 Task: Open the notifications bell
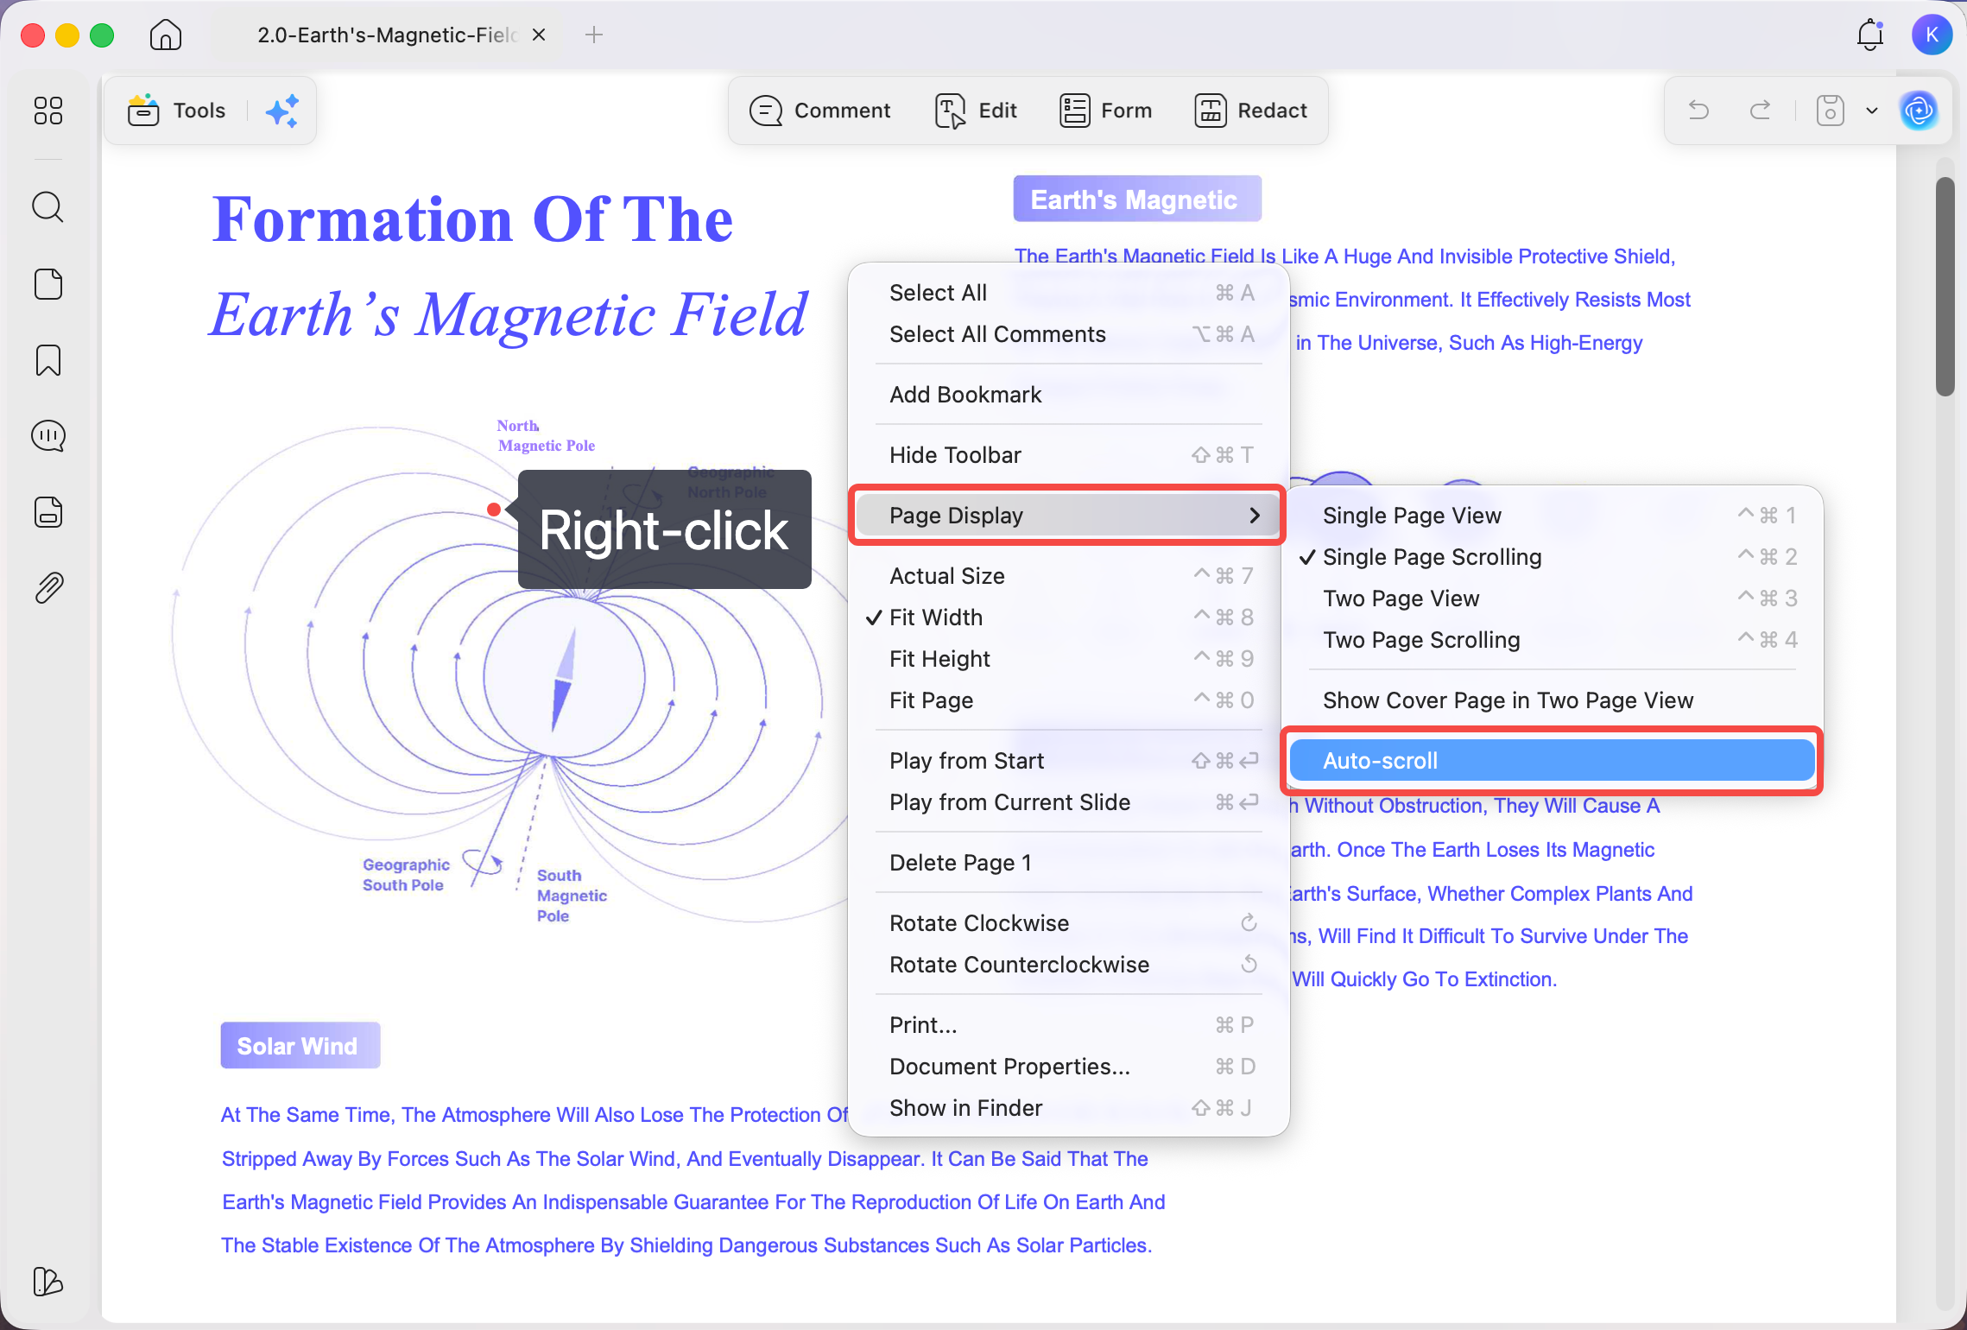tap(1869, 35)
